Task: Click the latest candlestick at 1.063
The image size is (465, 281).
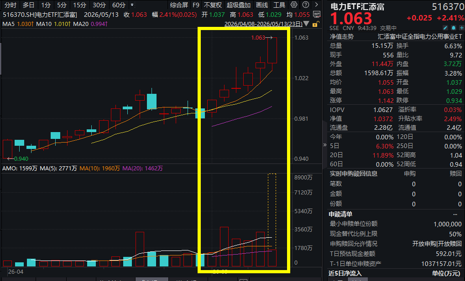Action: pos(272,50)
